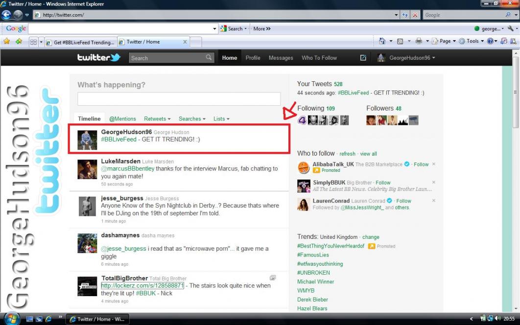Click the page vertical scrollbar thumb

[x=515, y=92]
